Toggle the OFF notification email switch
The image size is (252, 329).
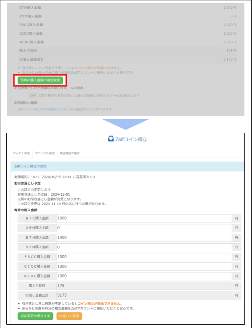27,95
